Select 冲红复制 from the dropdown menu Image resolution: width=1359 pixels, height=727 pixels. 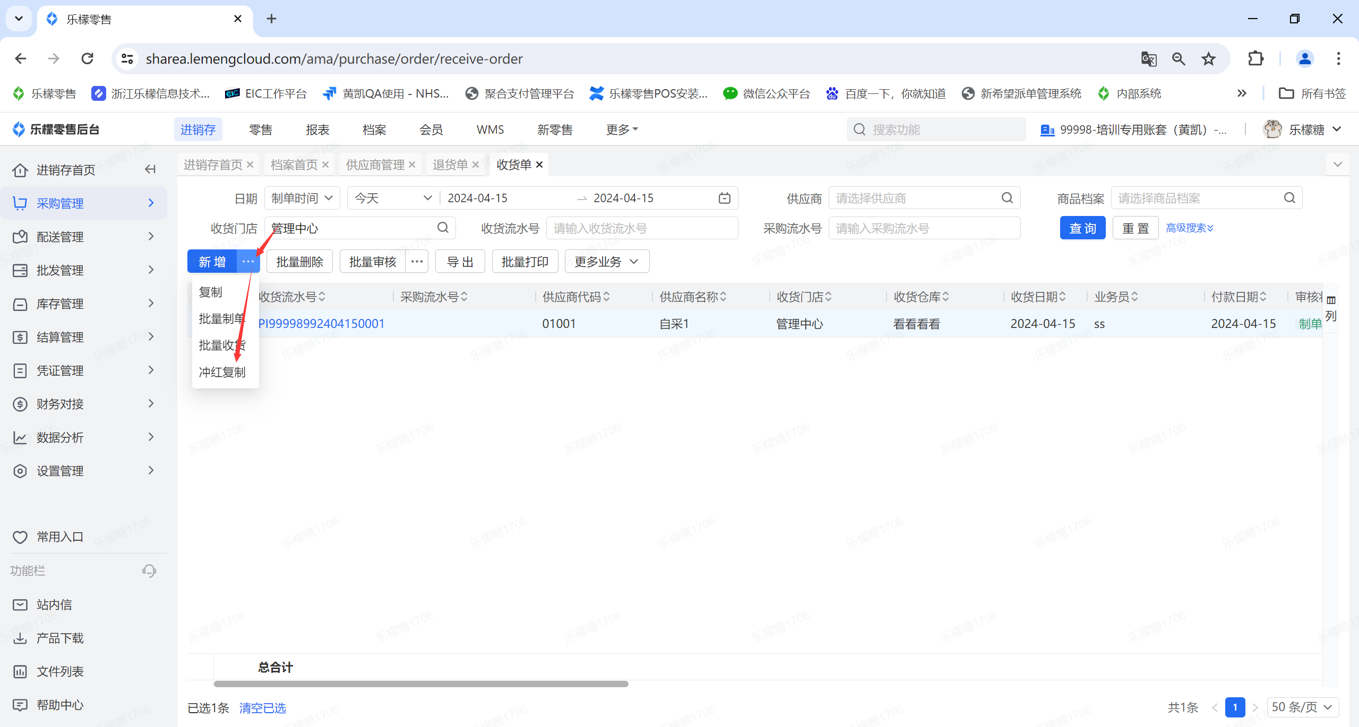pos(222,372)
